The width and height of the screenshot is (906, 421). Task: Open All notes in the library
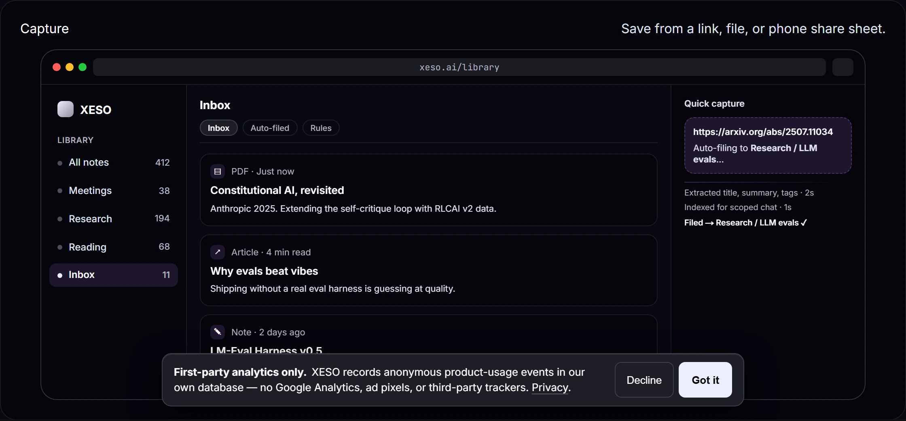point(114,162)
